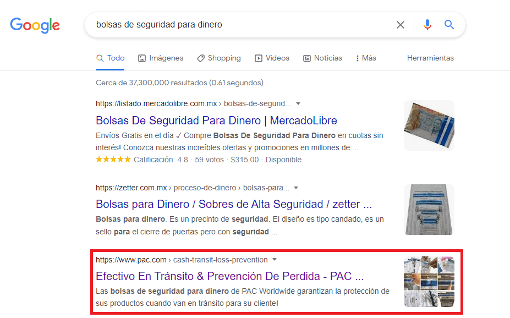Select the Todo tab

point(110,58)
